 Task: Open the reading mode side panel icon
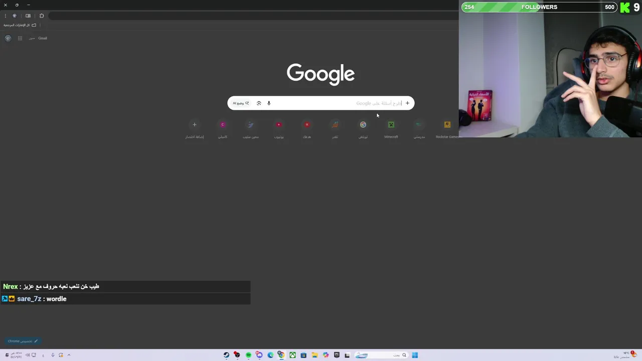[x=28, y=16]
